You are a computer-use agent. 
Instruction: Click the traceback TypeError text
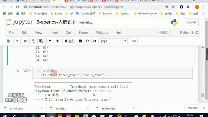pyautogui.click(x=42, y=87)
